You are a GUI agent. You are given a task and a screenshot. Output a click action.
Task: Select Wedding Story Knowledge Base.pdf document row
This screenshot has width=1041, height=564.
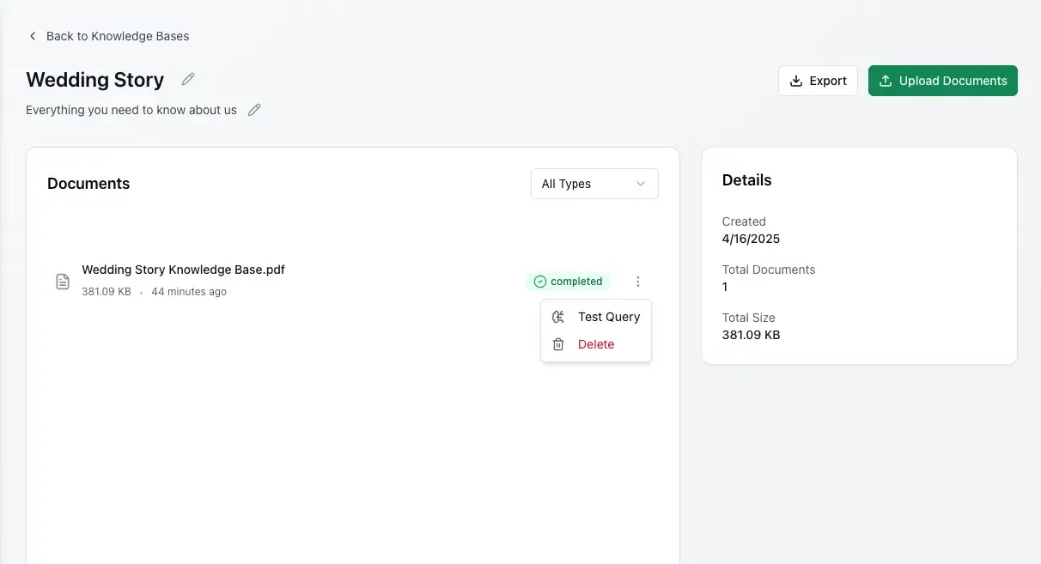[x=183, y=269]
